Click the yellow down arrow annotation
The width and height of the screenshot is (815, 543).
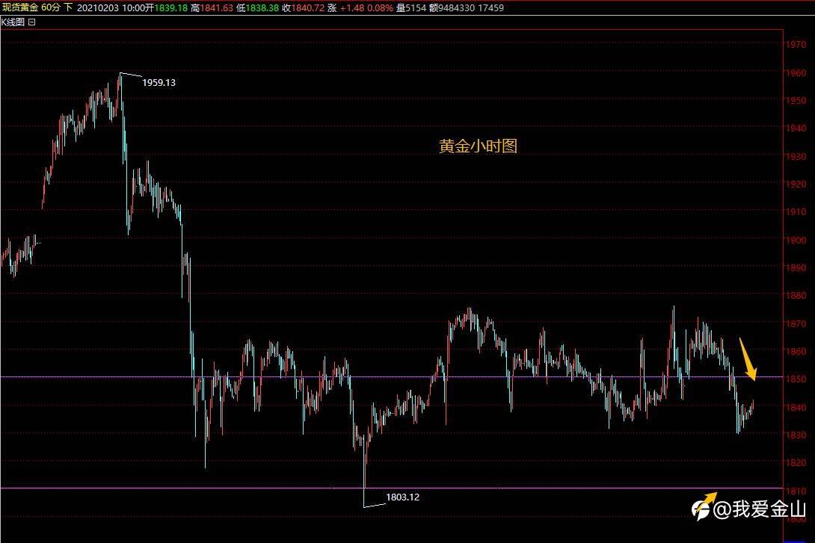[x=748, y=359]
